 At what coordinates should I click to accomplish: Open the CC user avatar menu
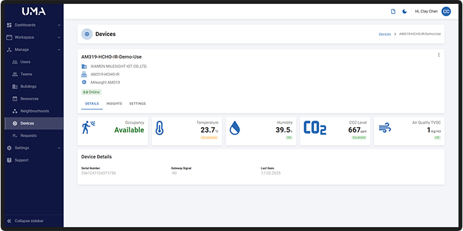446,12
